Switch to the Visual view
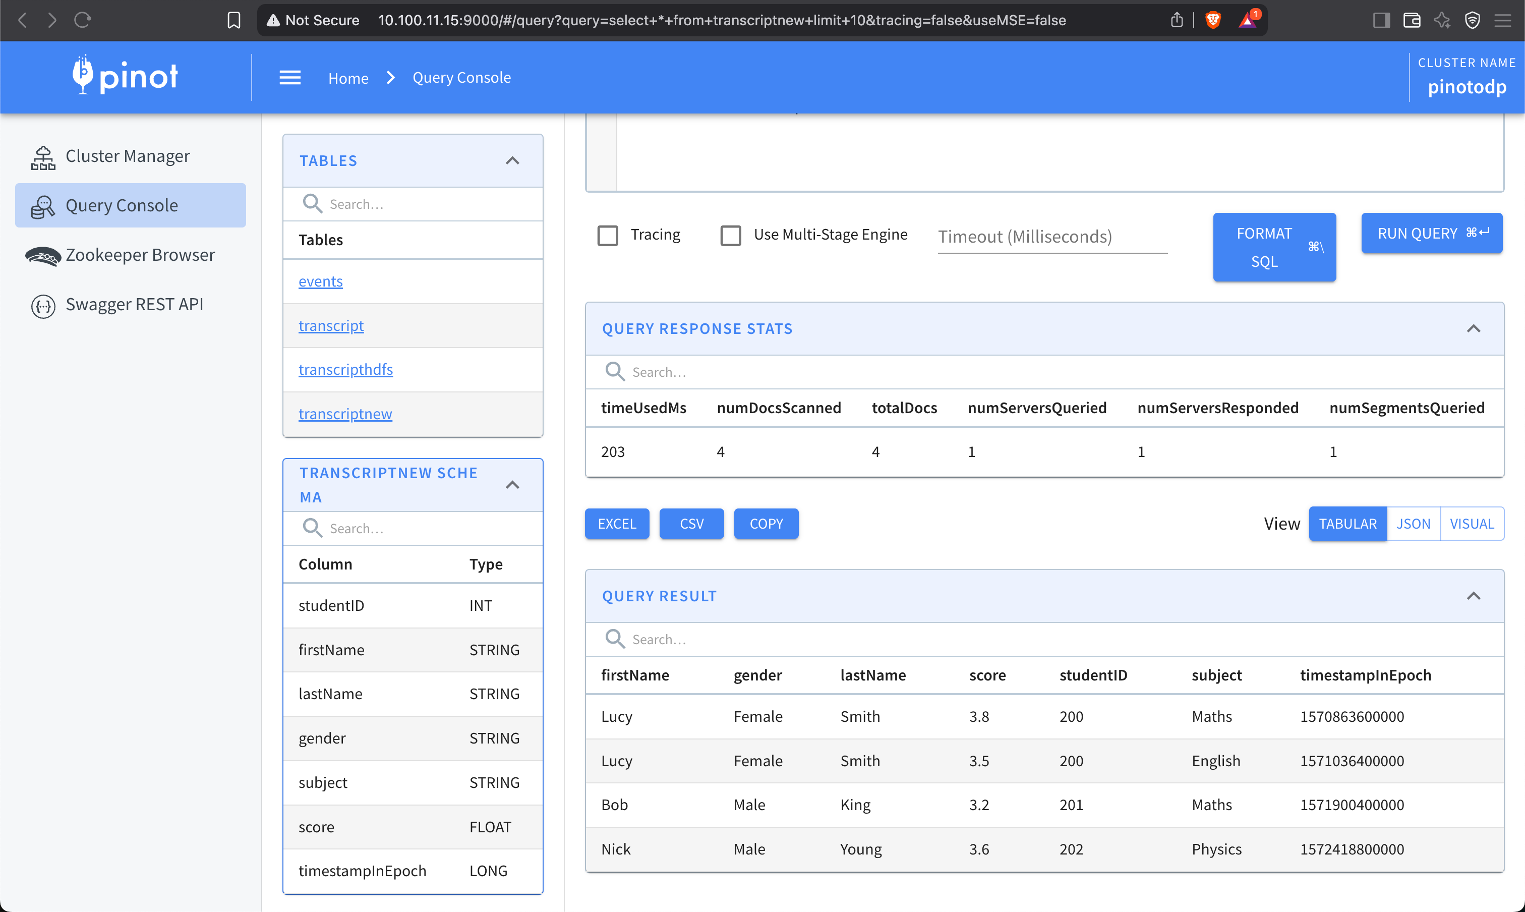The width and height of the screenshot is (1525, 912). pyautogui.click(x=1472, y=524)
